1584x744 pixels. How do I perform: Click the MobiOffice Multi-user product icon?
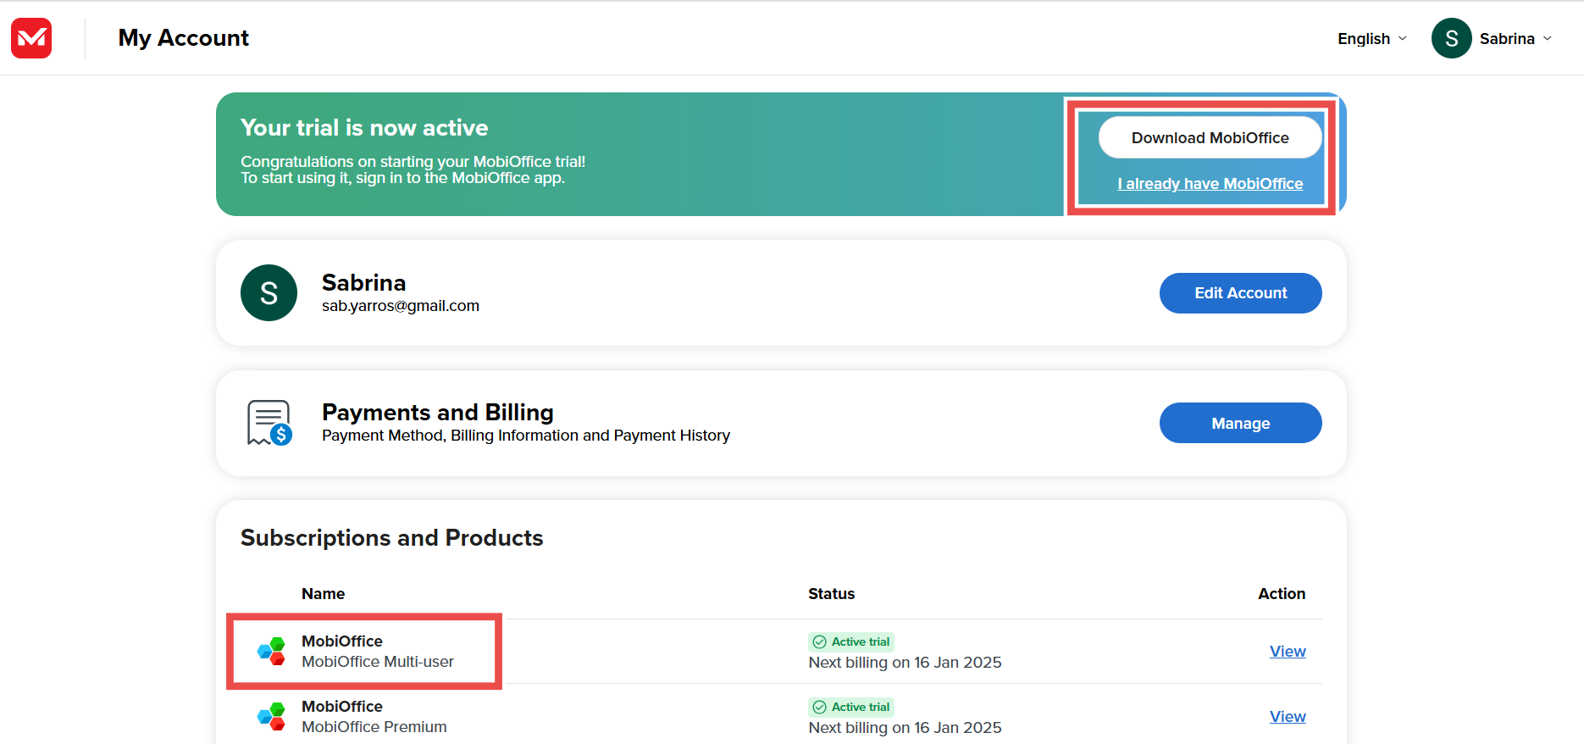click(271, 652)
